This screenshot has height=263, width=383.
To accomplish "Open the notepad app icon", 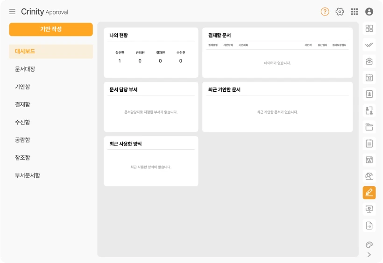I will (369, 143).
